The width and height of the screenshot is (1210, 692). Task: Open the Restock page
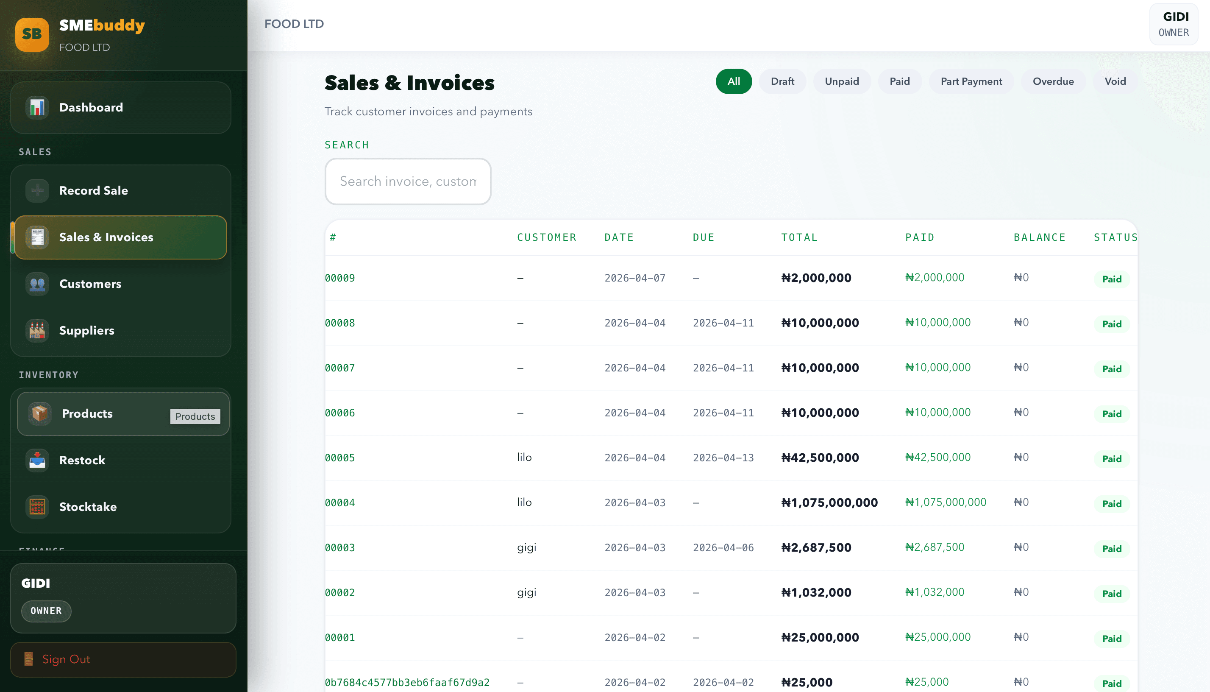pos(121,460)
